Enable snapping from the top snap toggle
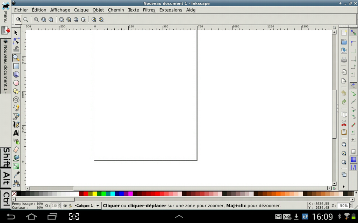The image size is (358, 223). [353, 32]
